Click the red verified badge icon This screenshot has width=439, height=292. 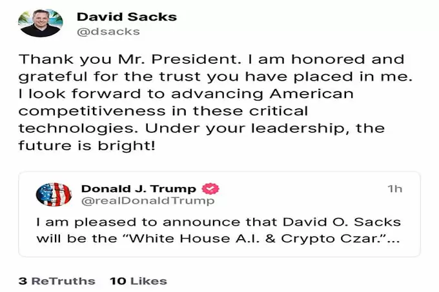click(x=210, y=189)
